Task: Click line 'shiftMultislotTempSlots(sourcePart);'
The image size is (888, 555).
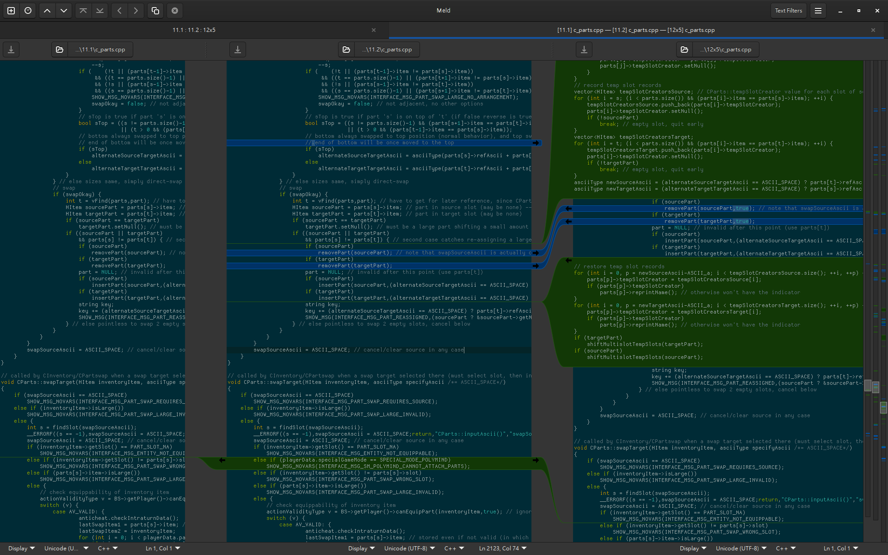Action: pos(645,358)
